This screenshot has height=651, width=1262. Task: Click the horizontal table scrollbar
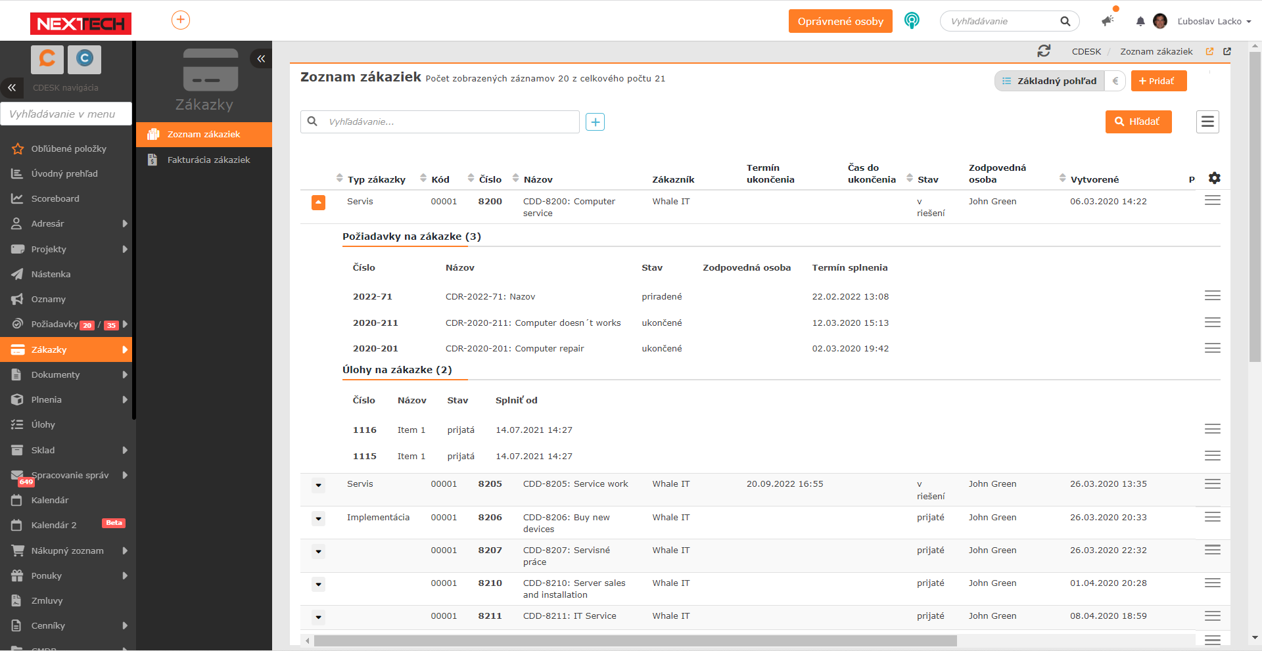click(635, 640)
